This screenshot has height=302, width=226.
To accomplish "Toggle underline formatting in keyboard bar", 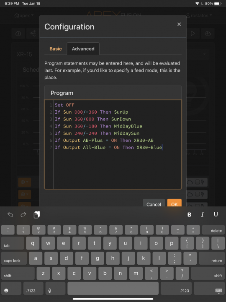I will 216,215.
